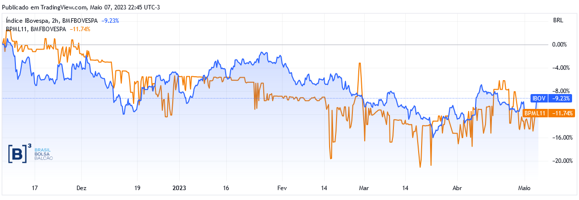Click the orange BPML11 price label
Image resolution: width=579 pixels, height=200 pixels.
coord(535,113)
